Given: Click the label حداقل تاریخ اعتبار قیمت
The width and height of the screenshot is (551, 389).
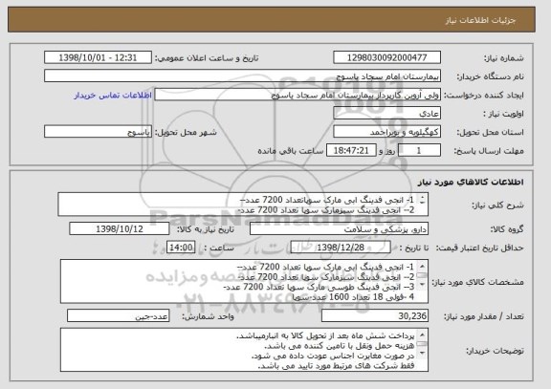Looking at the screenshot, I should coord(479,249).
